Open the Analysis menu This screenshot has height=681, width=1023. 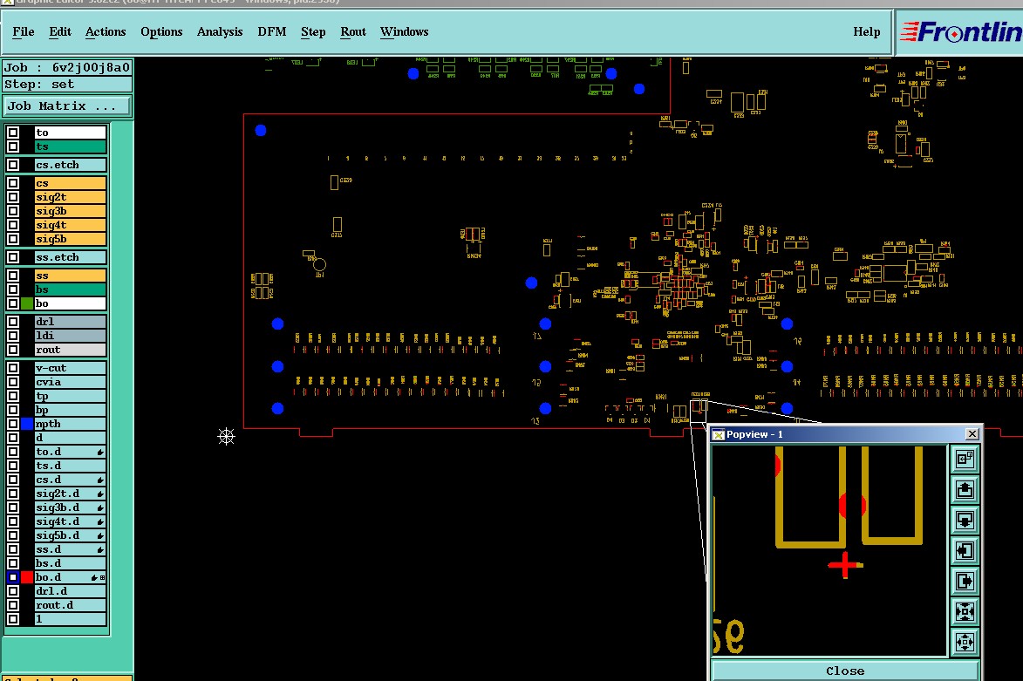click(220, 32)
